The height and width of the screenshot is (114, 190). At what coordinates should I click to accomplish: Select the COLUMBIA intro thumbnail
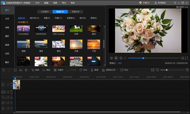pyautogui.click(x=23, y=29)
